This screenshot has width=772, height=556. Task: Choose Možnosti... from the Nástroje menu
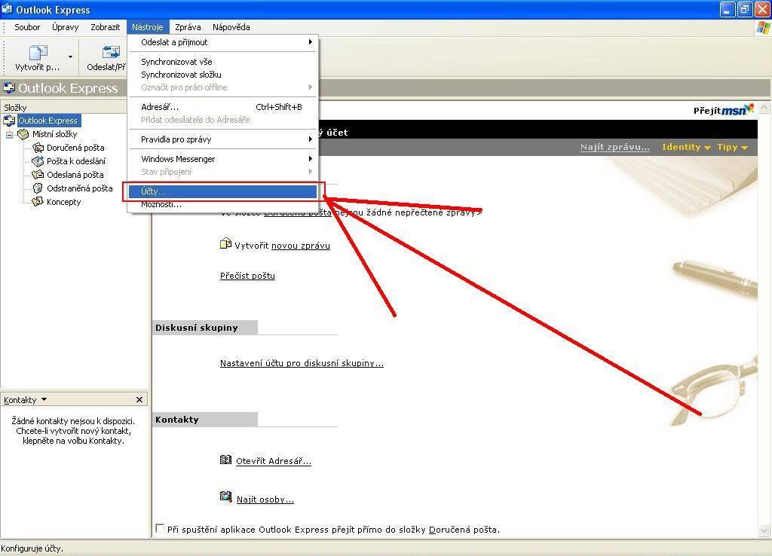click(x=222, y=204)
